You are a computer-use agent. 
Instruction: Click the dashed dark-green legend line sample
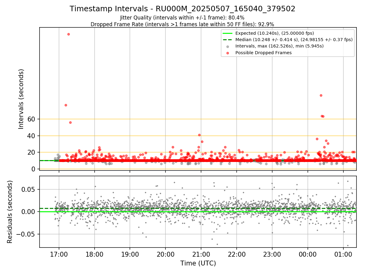228,40
